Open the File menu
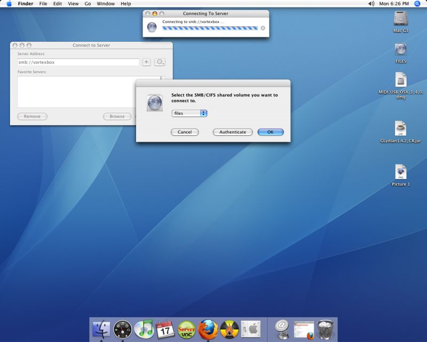Viewport: 427px width, 342px height. coord(43,4)
